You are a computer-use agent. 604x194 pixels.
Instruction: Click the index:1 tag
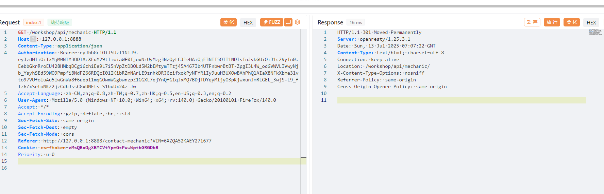[33, 22]
